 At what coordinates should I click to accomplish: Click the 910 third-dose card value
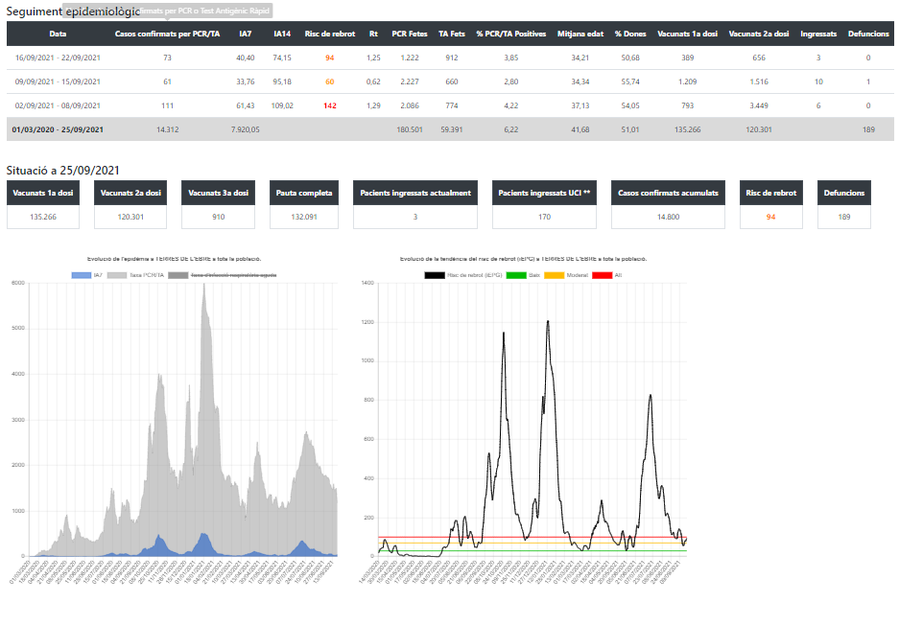tap(219, 217)
